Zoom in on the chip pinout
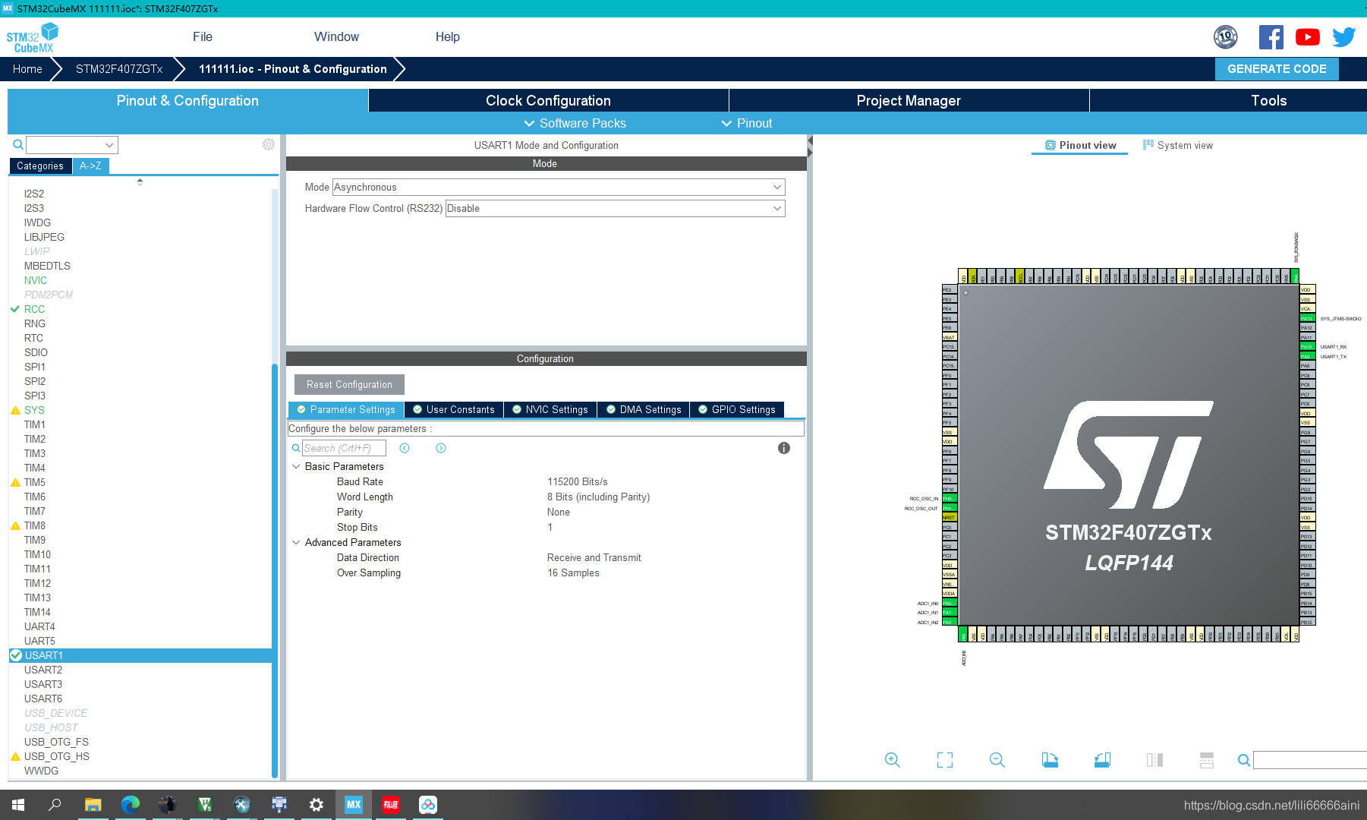Viewport: 1367px width, 820px height. [x=892, y=760]
